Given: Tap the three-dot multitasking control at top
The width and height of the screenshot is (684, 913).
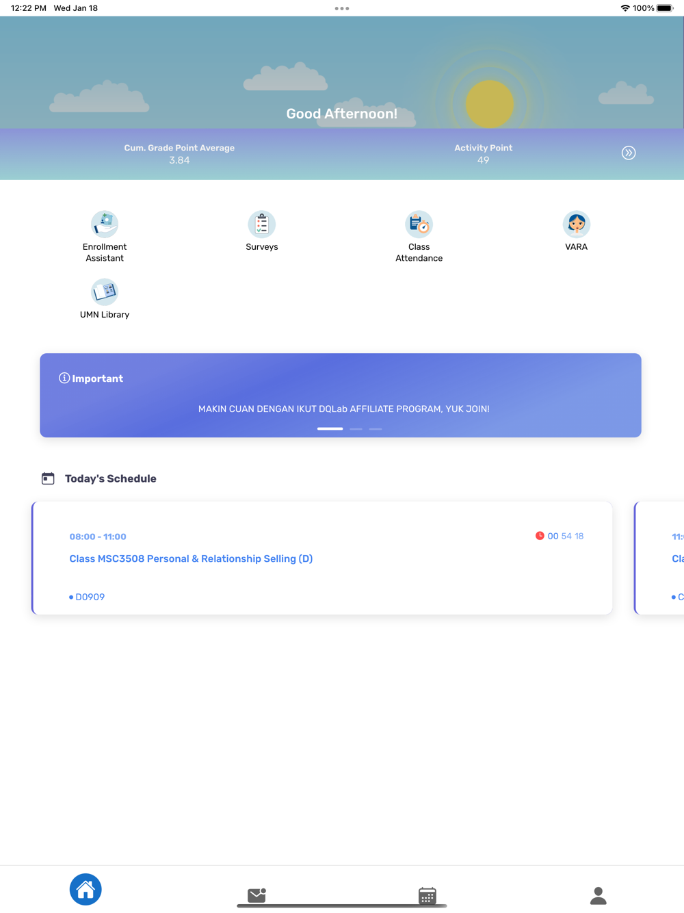Looking at the screenshot, I should (x=342, y=8).
